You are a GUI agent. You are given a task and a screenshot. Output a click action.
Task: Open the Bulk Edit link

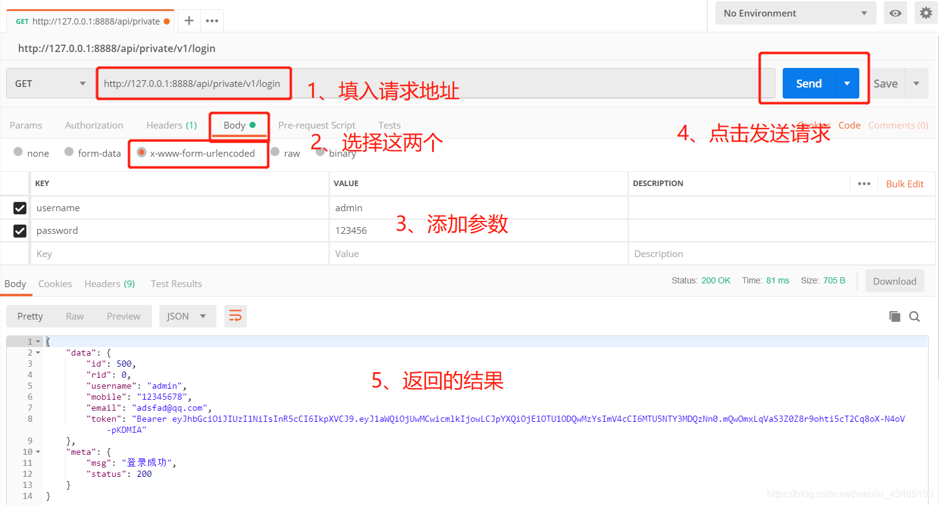(905, 184)
